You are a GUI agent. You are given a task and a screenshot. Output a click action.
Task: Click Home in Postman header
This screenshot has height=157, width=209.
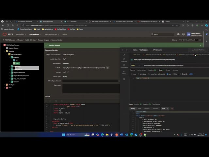pyautogui.click(x=135, y=50)
